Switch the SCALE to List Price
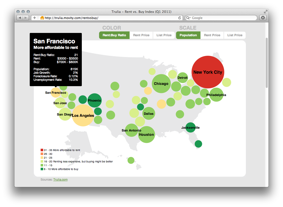The image size is (283, 207). click(x=234, y=35)
